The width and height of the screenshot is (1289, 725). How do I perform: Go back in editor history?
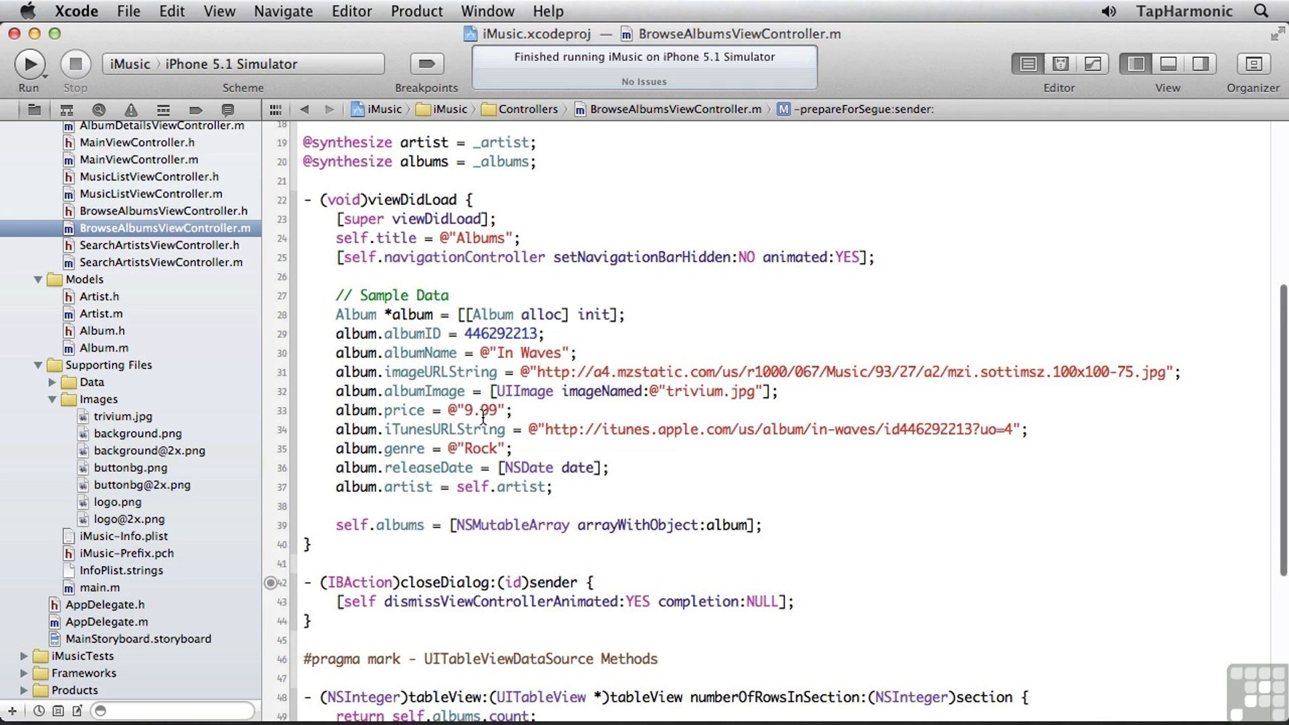(x=304, y=109)
